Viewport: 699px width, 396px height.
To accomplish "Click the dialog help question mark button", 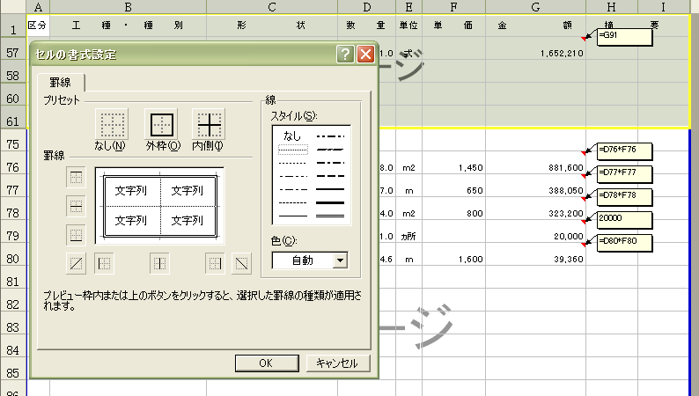I will (346, 55).
